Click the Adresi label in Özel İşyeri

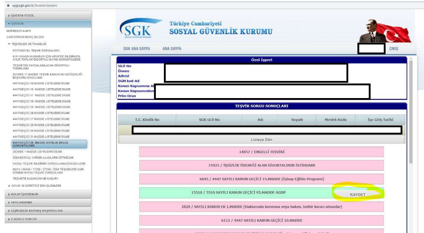pos(124,76)
